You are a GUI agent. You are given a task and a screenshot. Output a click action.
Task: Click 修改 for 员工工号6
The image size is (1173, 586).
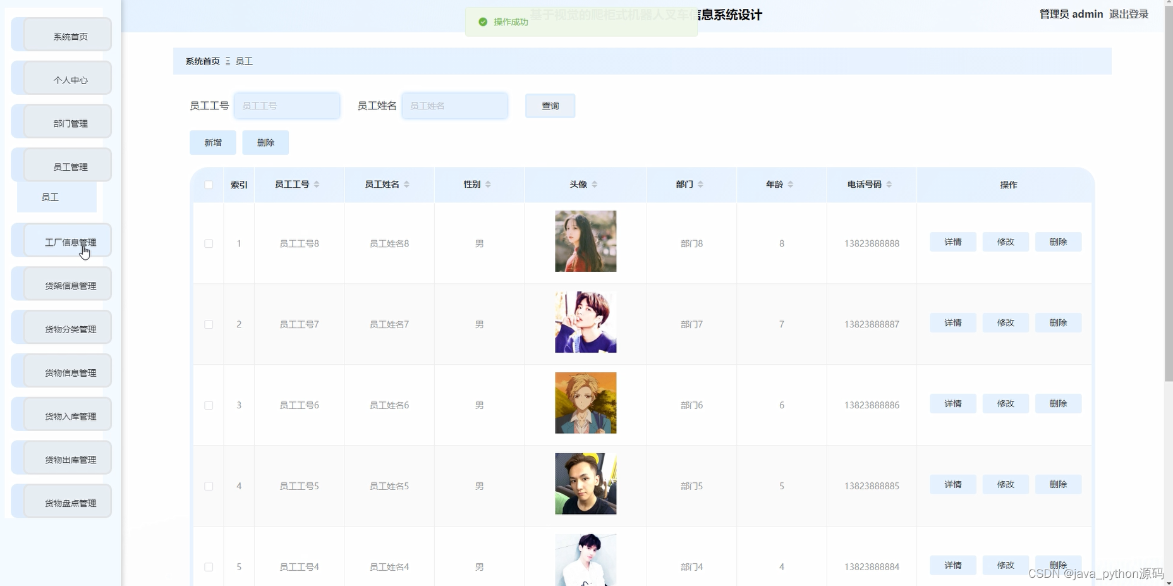[1006, 404]
